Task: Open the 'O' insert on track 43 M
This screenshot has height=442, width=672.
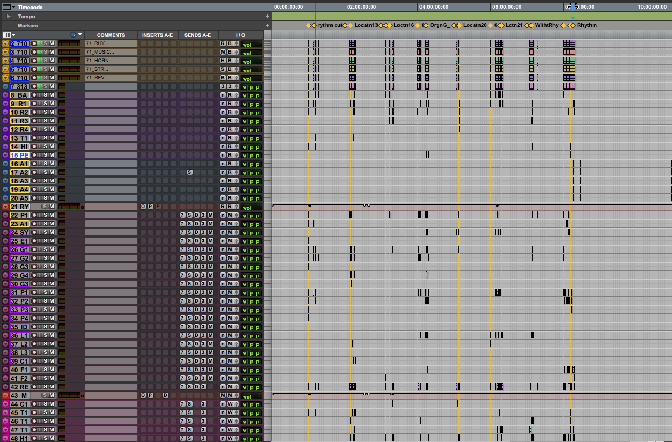Action: point(143,395)
